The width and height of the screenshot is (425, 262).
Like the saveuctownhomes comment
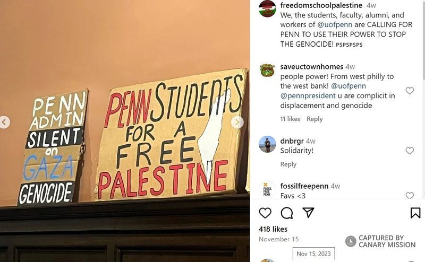410,90
